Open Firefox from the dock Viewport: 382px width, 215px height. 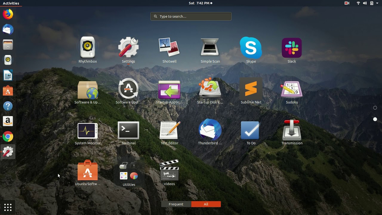click(x=8, y=14)
